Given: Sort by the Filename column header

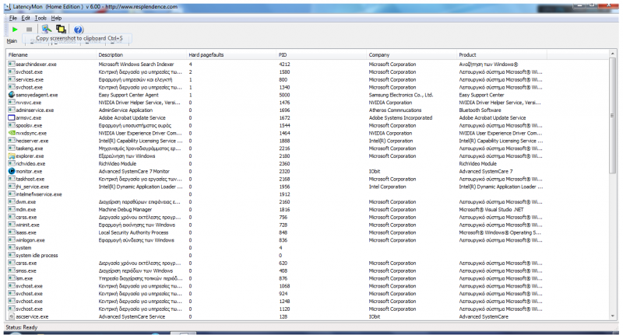Looking at the screenshot, I should point(19,55).
